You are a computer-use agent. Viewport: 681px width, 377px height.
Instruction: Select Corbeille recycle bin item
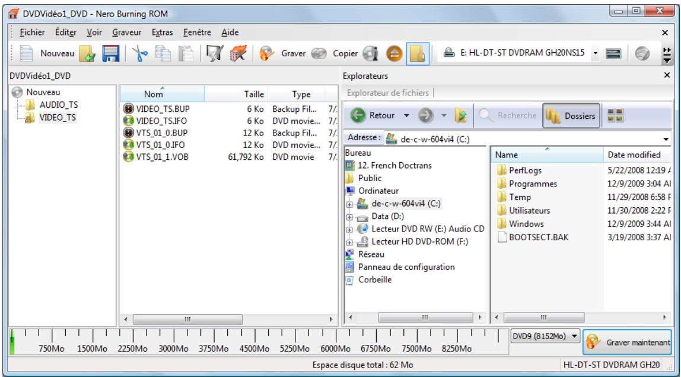[374, 280]
